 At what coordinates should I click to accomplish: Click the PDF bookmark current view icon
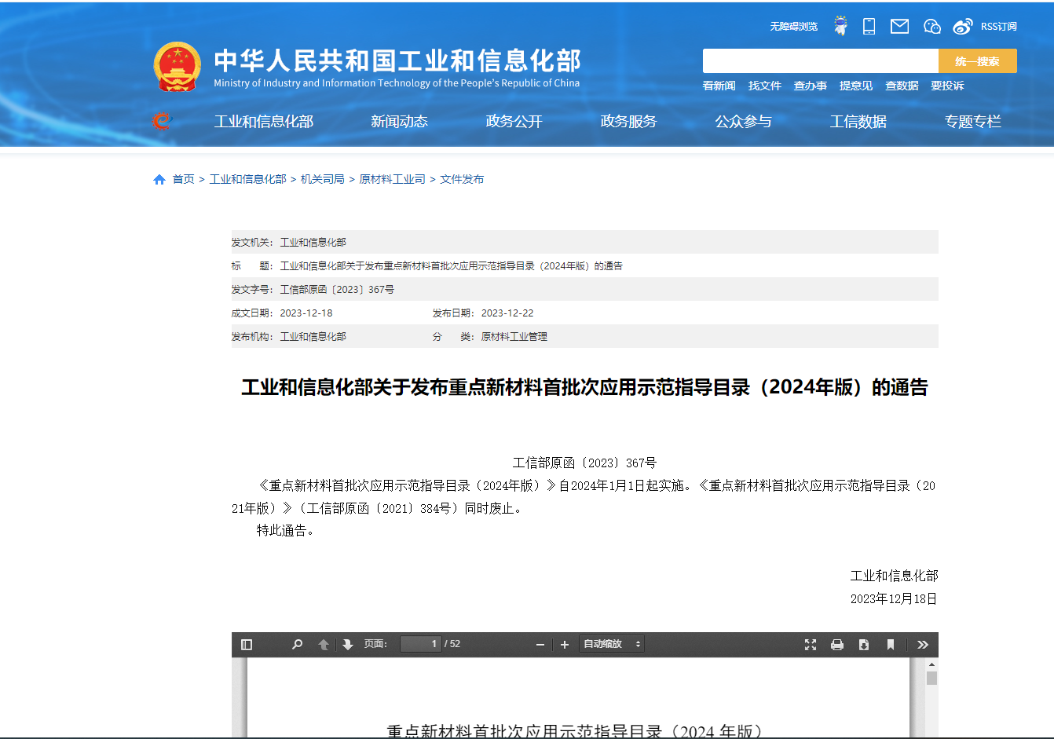click(x=891, y=645)
